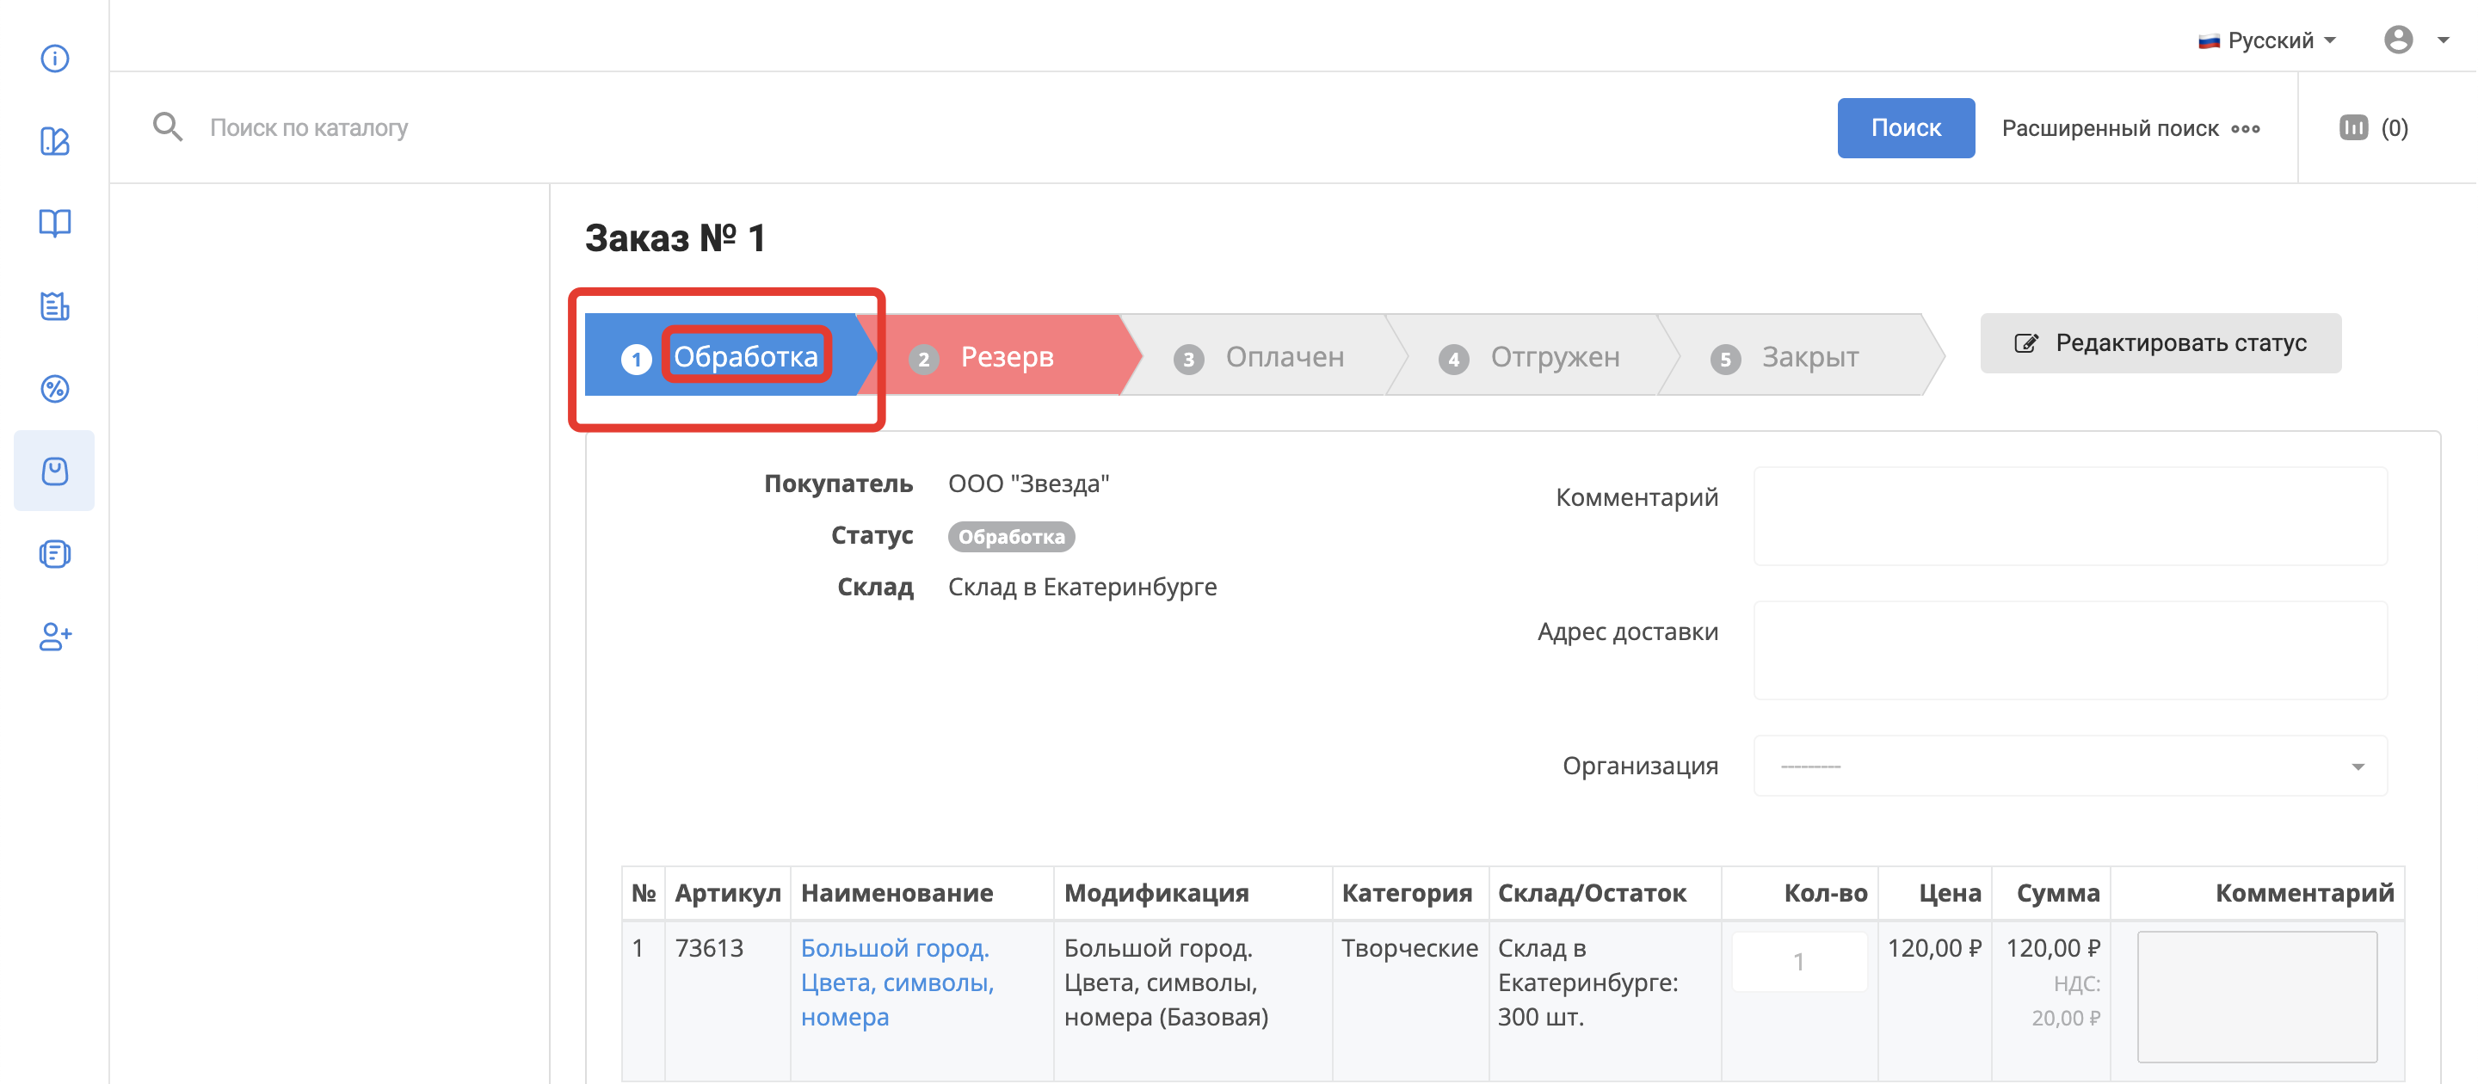Select the Резерв status step

pos(1005,357)
